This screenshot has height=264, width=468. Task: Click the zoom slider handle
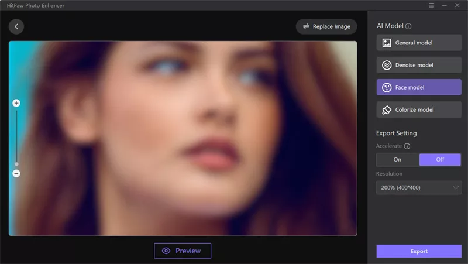(x=16, y=164)
